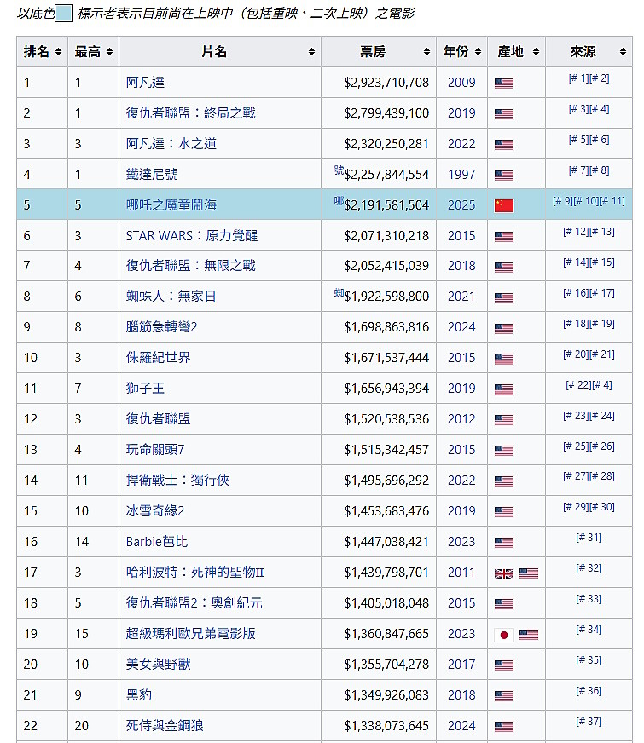Open the 捍衛戰士：獨行俠 link

177,480
